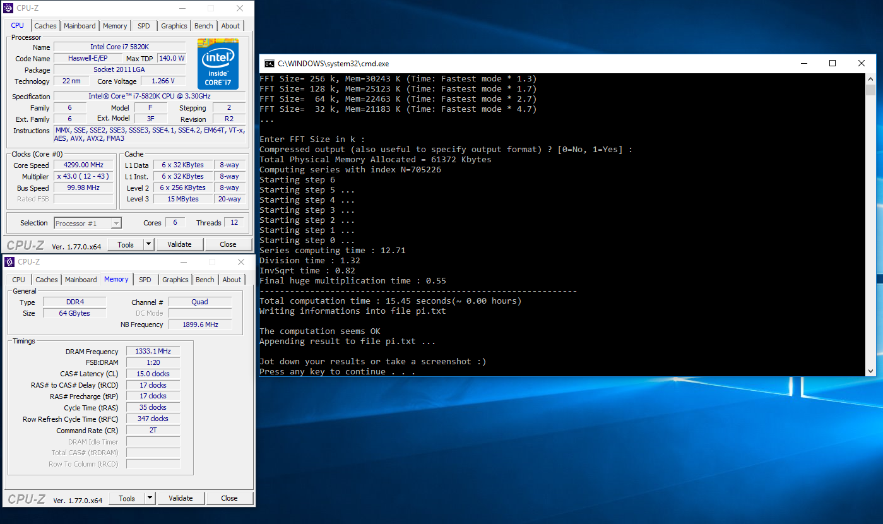
Task: Switch to Mainboard tab in bottom CPU-Z window
Action: point(81,280)
